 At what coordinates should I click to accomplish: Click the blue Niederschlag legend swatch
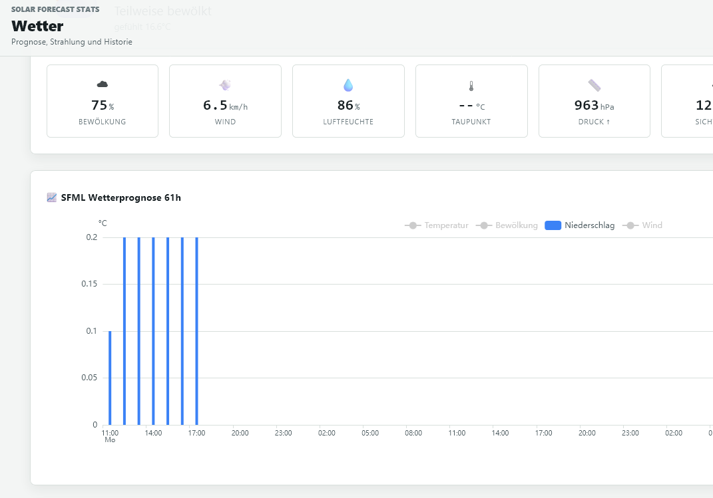pos(553,225)
